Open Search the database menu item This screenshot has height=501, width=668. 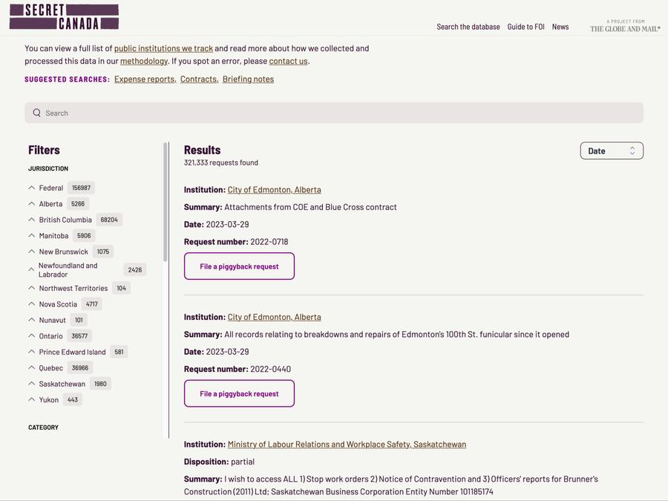tap(468, 27)
